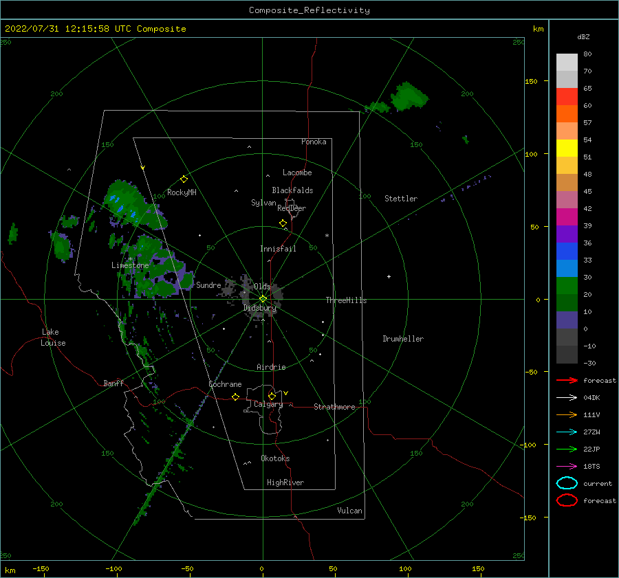The width and height of the screenshot is (619, 578).
Task: Click the Didsbury label
Action: click(260, 308)
